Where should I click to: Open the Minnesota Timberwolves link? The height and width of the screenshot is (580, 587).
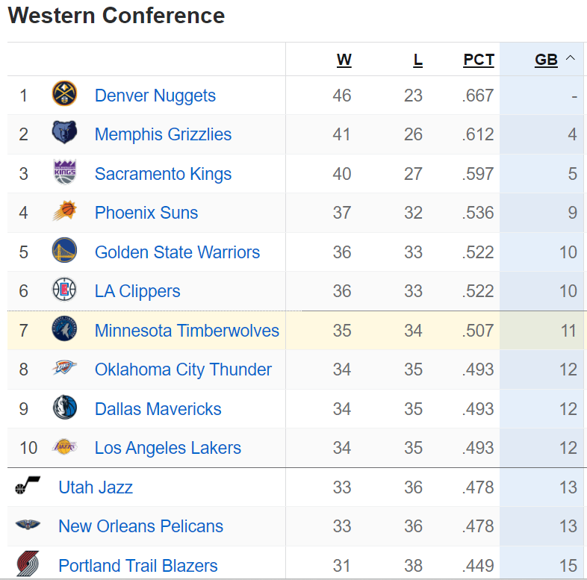coord(187,331)
